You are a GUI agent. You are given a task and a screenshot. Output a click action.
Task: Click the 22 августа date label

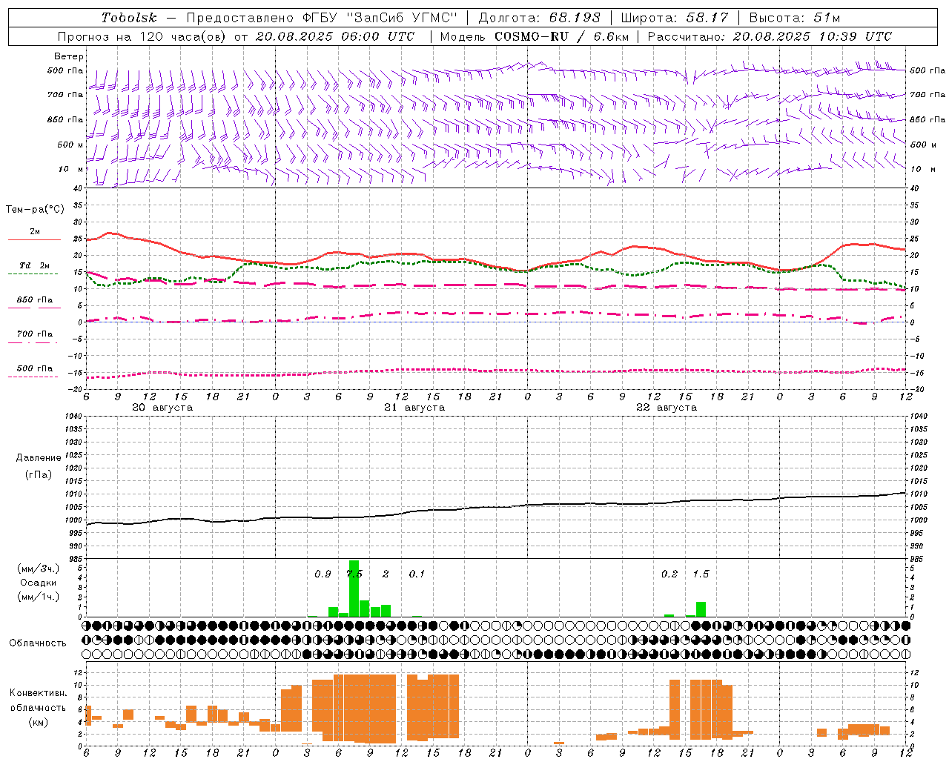point(667,408)
